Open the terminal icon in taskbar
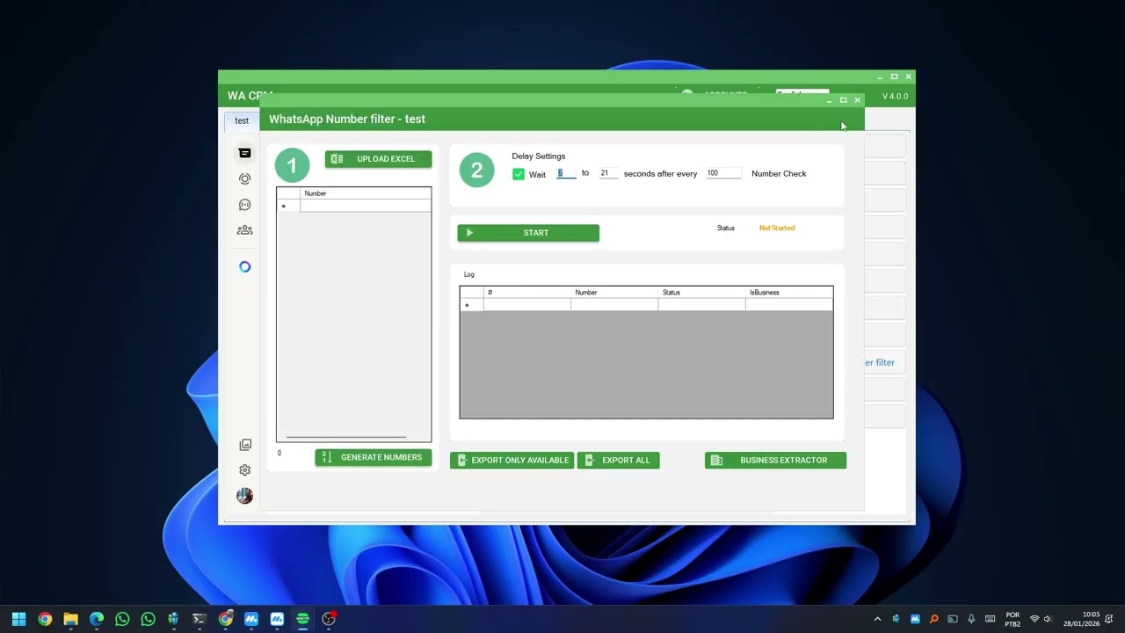1125x633 pixels. coord(200,619)
